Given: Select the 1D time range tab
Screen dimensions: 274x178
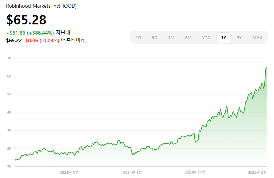Looking at the screenshot, I should pyautogui.click(x=138, y=38).
